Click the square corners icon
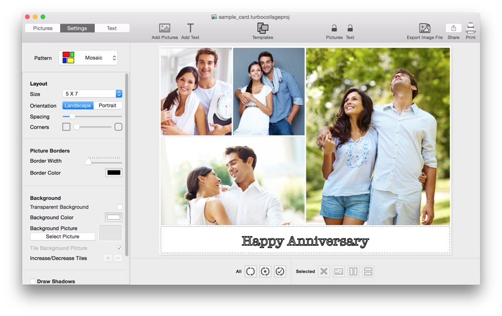Viewport: 502px width, 316px height. coord(66,127)
